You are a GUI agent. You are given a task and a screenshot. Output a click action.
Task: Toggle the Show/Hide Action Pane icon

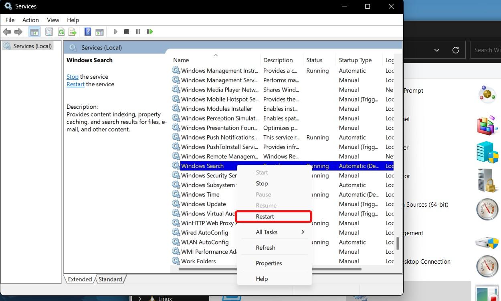click(99, 32)
